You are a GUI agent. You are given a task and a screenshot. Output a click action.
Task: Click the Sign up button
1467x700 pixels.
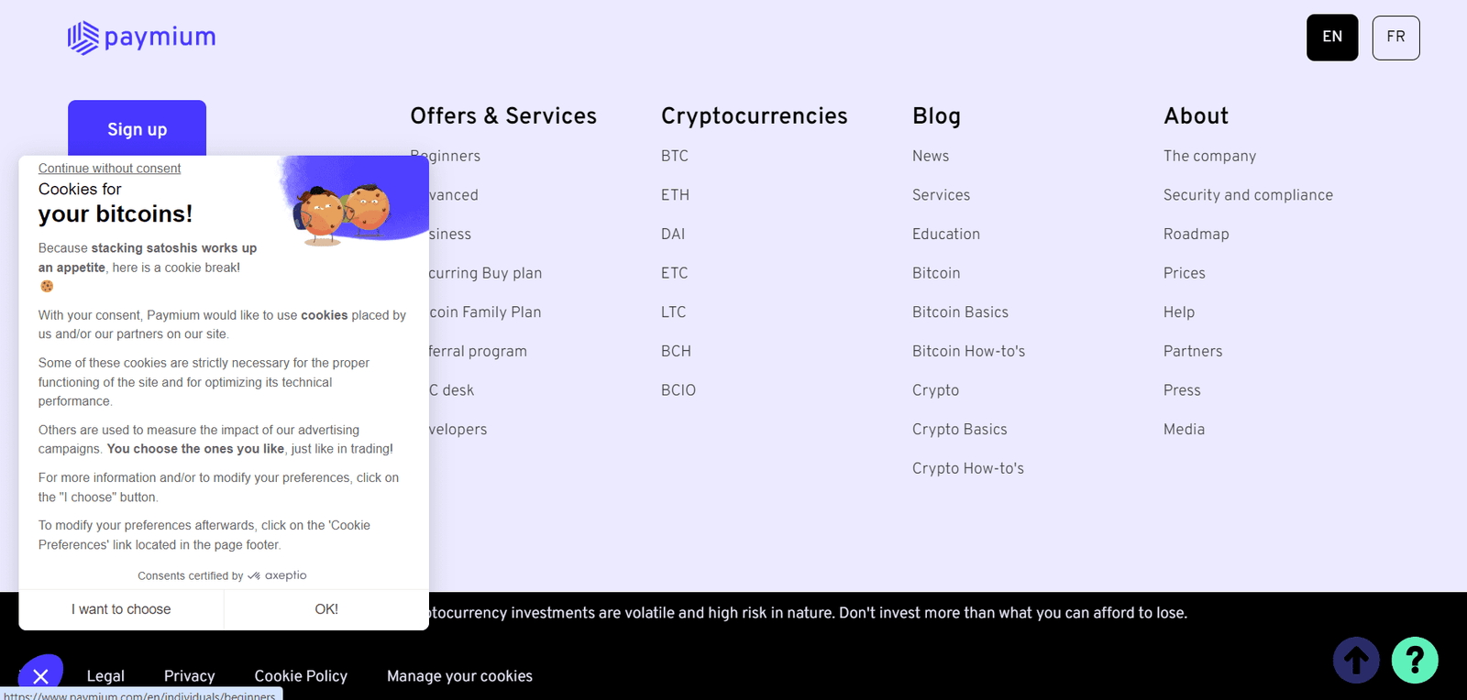137,129
